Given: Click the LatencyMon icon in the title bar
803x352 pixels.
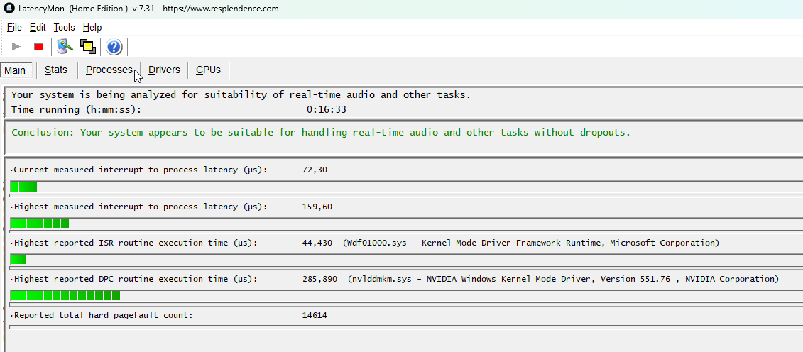Looking at the screenshot, I should click(9, 9).
